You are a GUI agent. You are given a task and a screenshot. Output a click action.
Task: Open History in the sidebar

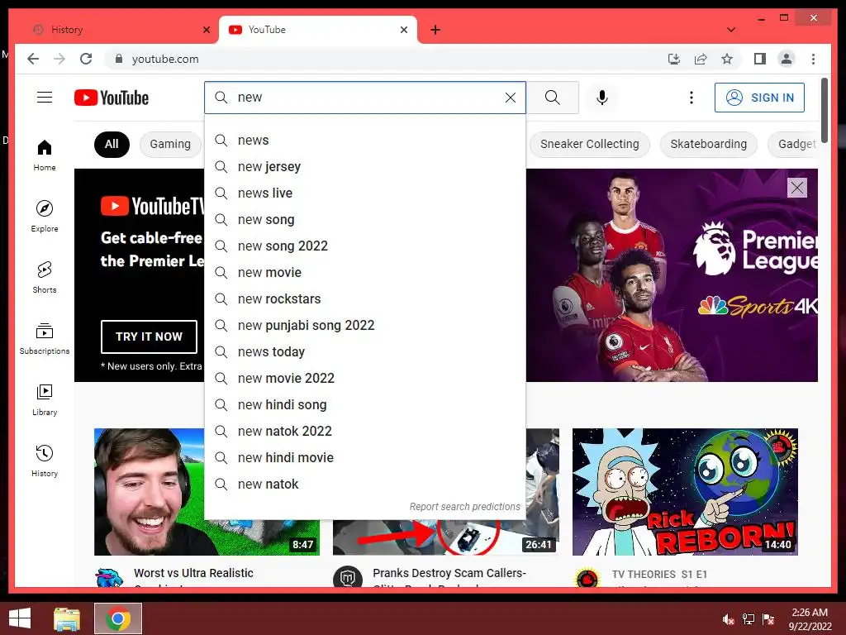point(45,461)
